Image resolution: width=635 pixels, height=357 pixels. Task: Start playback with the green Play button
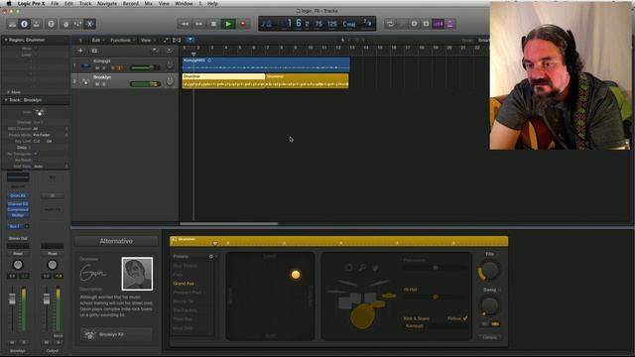[x=228, y=24]
